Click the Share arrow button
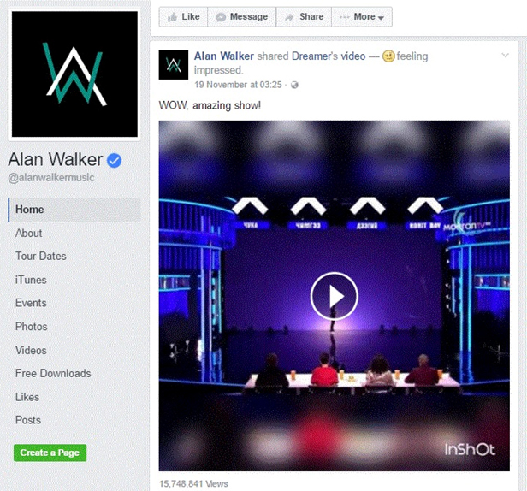 click(x=304, y=17)
